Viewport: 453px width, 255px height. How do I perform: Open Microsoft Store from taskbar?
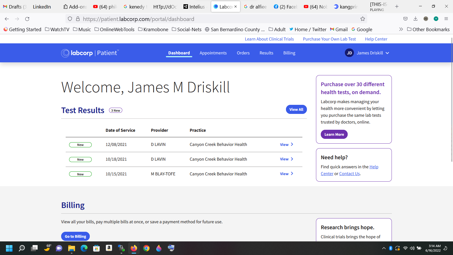(x=97, y=248)
